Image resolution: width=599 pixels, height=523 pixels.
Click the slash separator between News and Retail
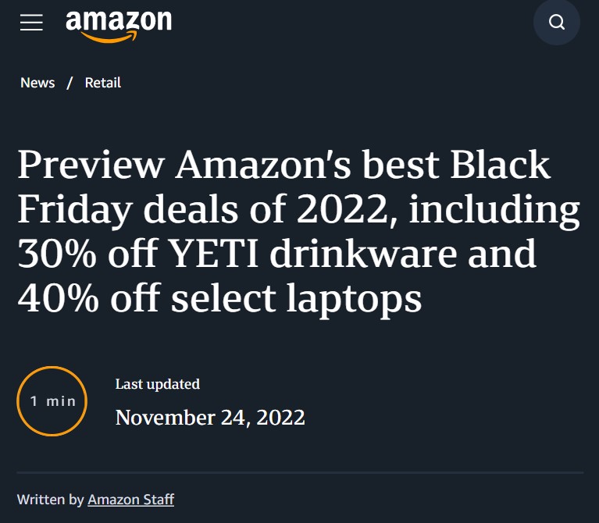70,83
